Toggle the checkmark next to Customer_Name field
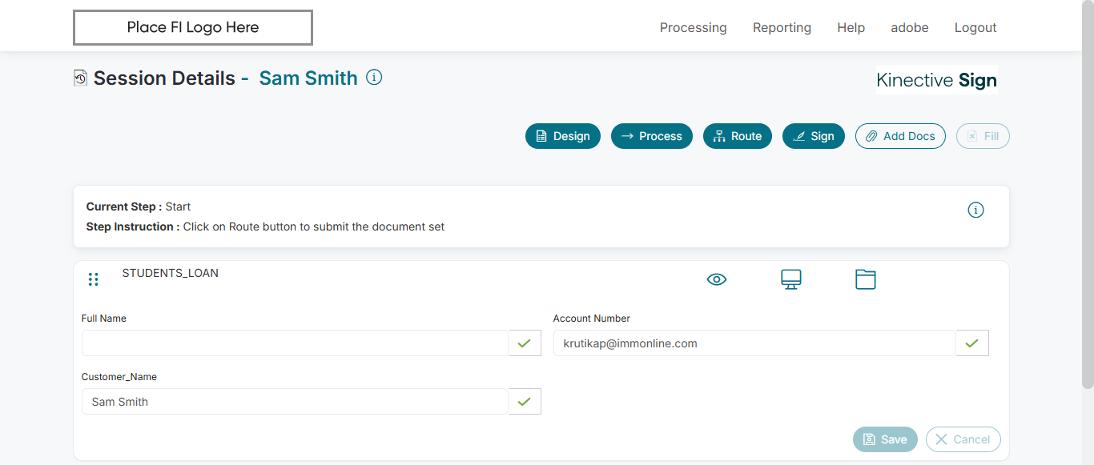This screenshot has width=1094, height=465. [525, 402]
